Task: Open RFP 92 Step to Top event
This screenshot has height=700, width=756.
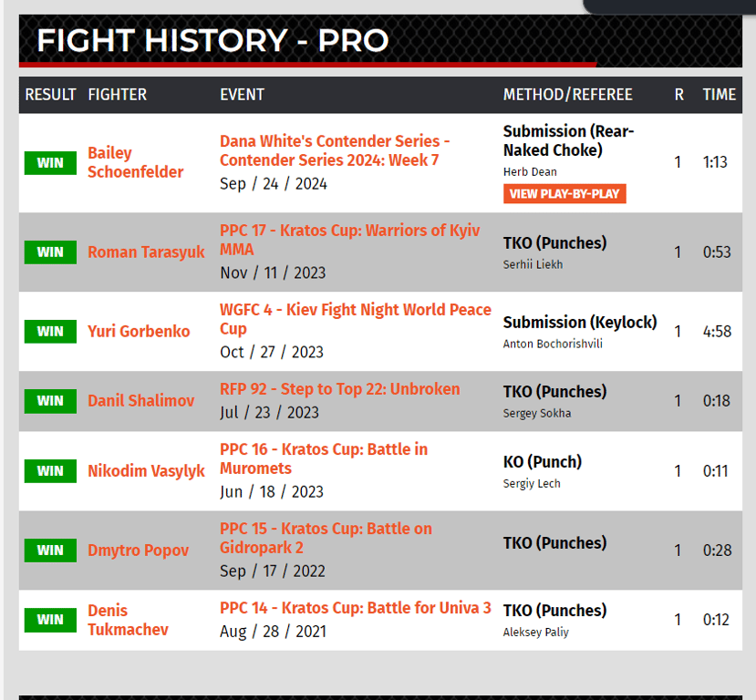Action: click(339, 389)
